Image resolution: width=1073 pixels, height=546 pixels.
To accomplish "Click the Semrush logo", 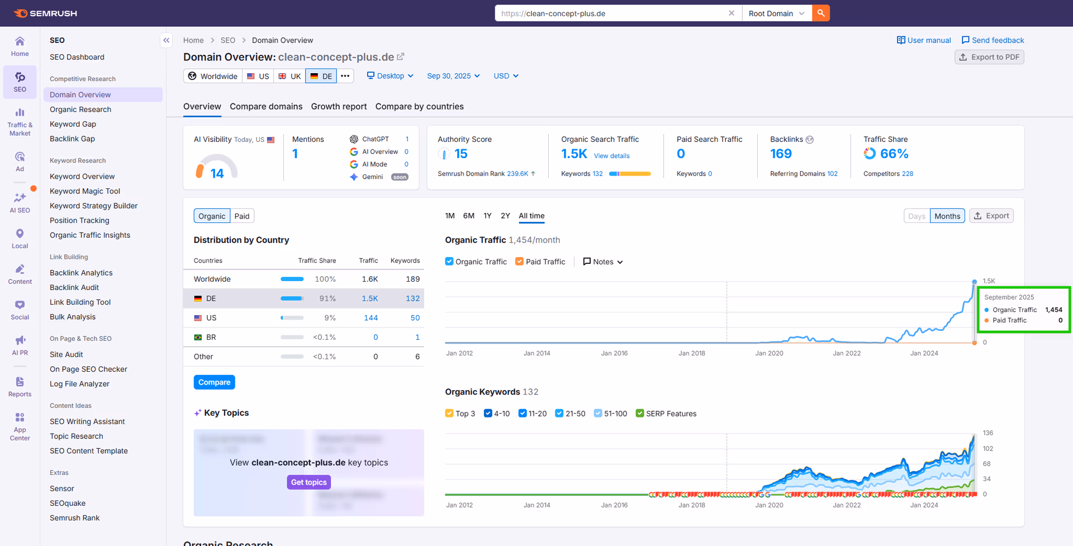I will [45, 13].
